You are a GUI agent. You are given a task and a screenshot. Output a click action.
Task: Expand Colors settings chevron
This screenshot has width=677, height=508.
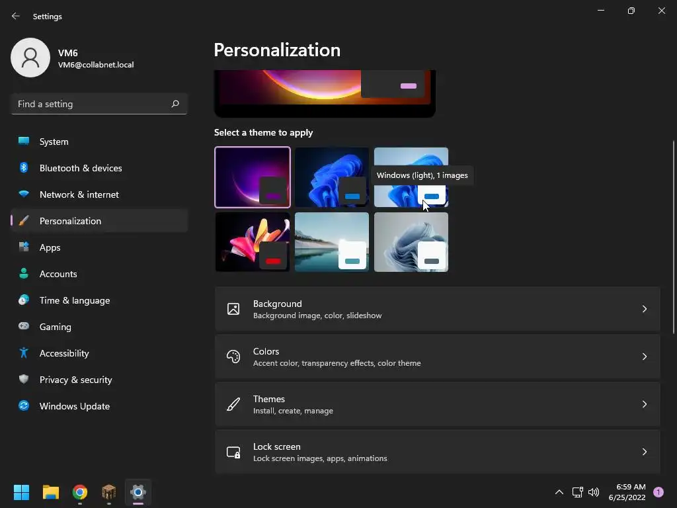pos(644,357)
